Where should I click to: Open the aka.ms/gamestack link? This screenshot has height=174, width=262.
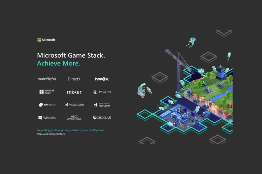click(51, 134)
